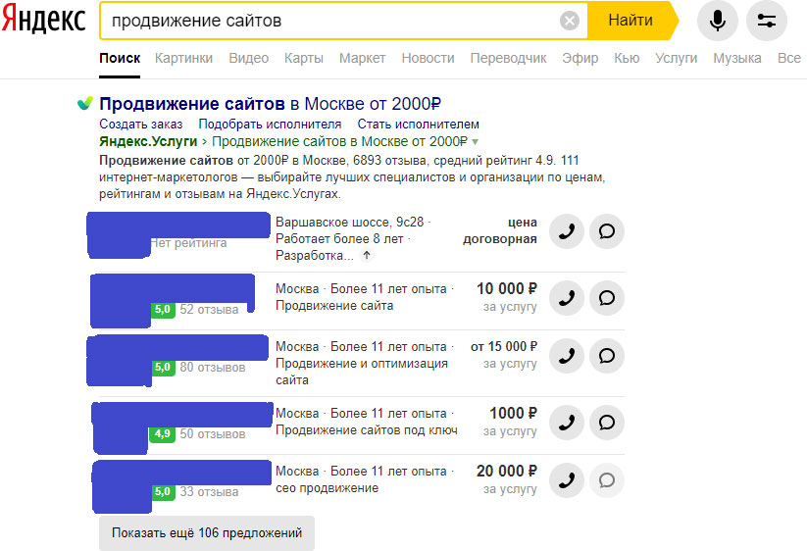807x551 pixels.
Task: Expand more tabs with Все
Action: pyautogui.click(x=788, y=58)
